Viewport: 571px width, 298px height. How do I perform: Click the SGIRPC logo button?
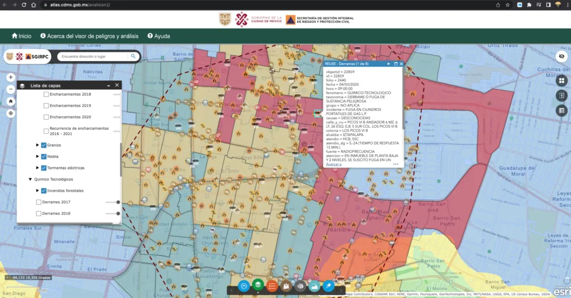[x=27, y=56]
